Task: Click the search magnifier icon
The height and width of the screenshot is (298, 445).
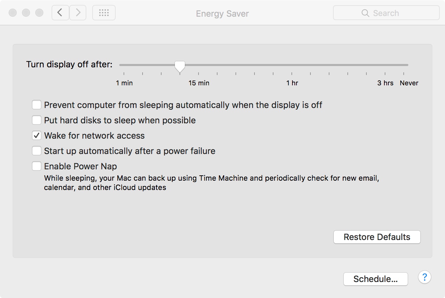Action: click(x=365, y=13)
